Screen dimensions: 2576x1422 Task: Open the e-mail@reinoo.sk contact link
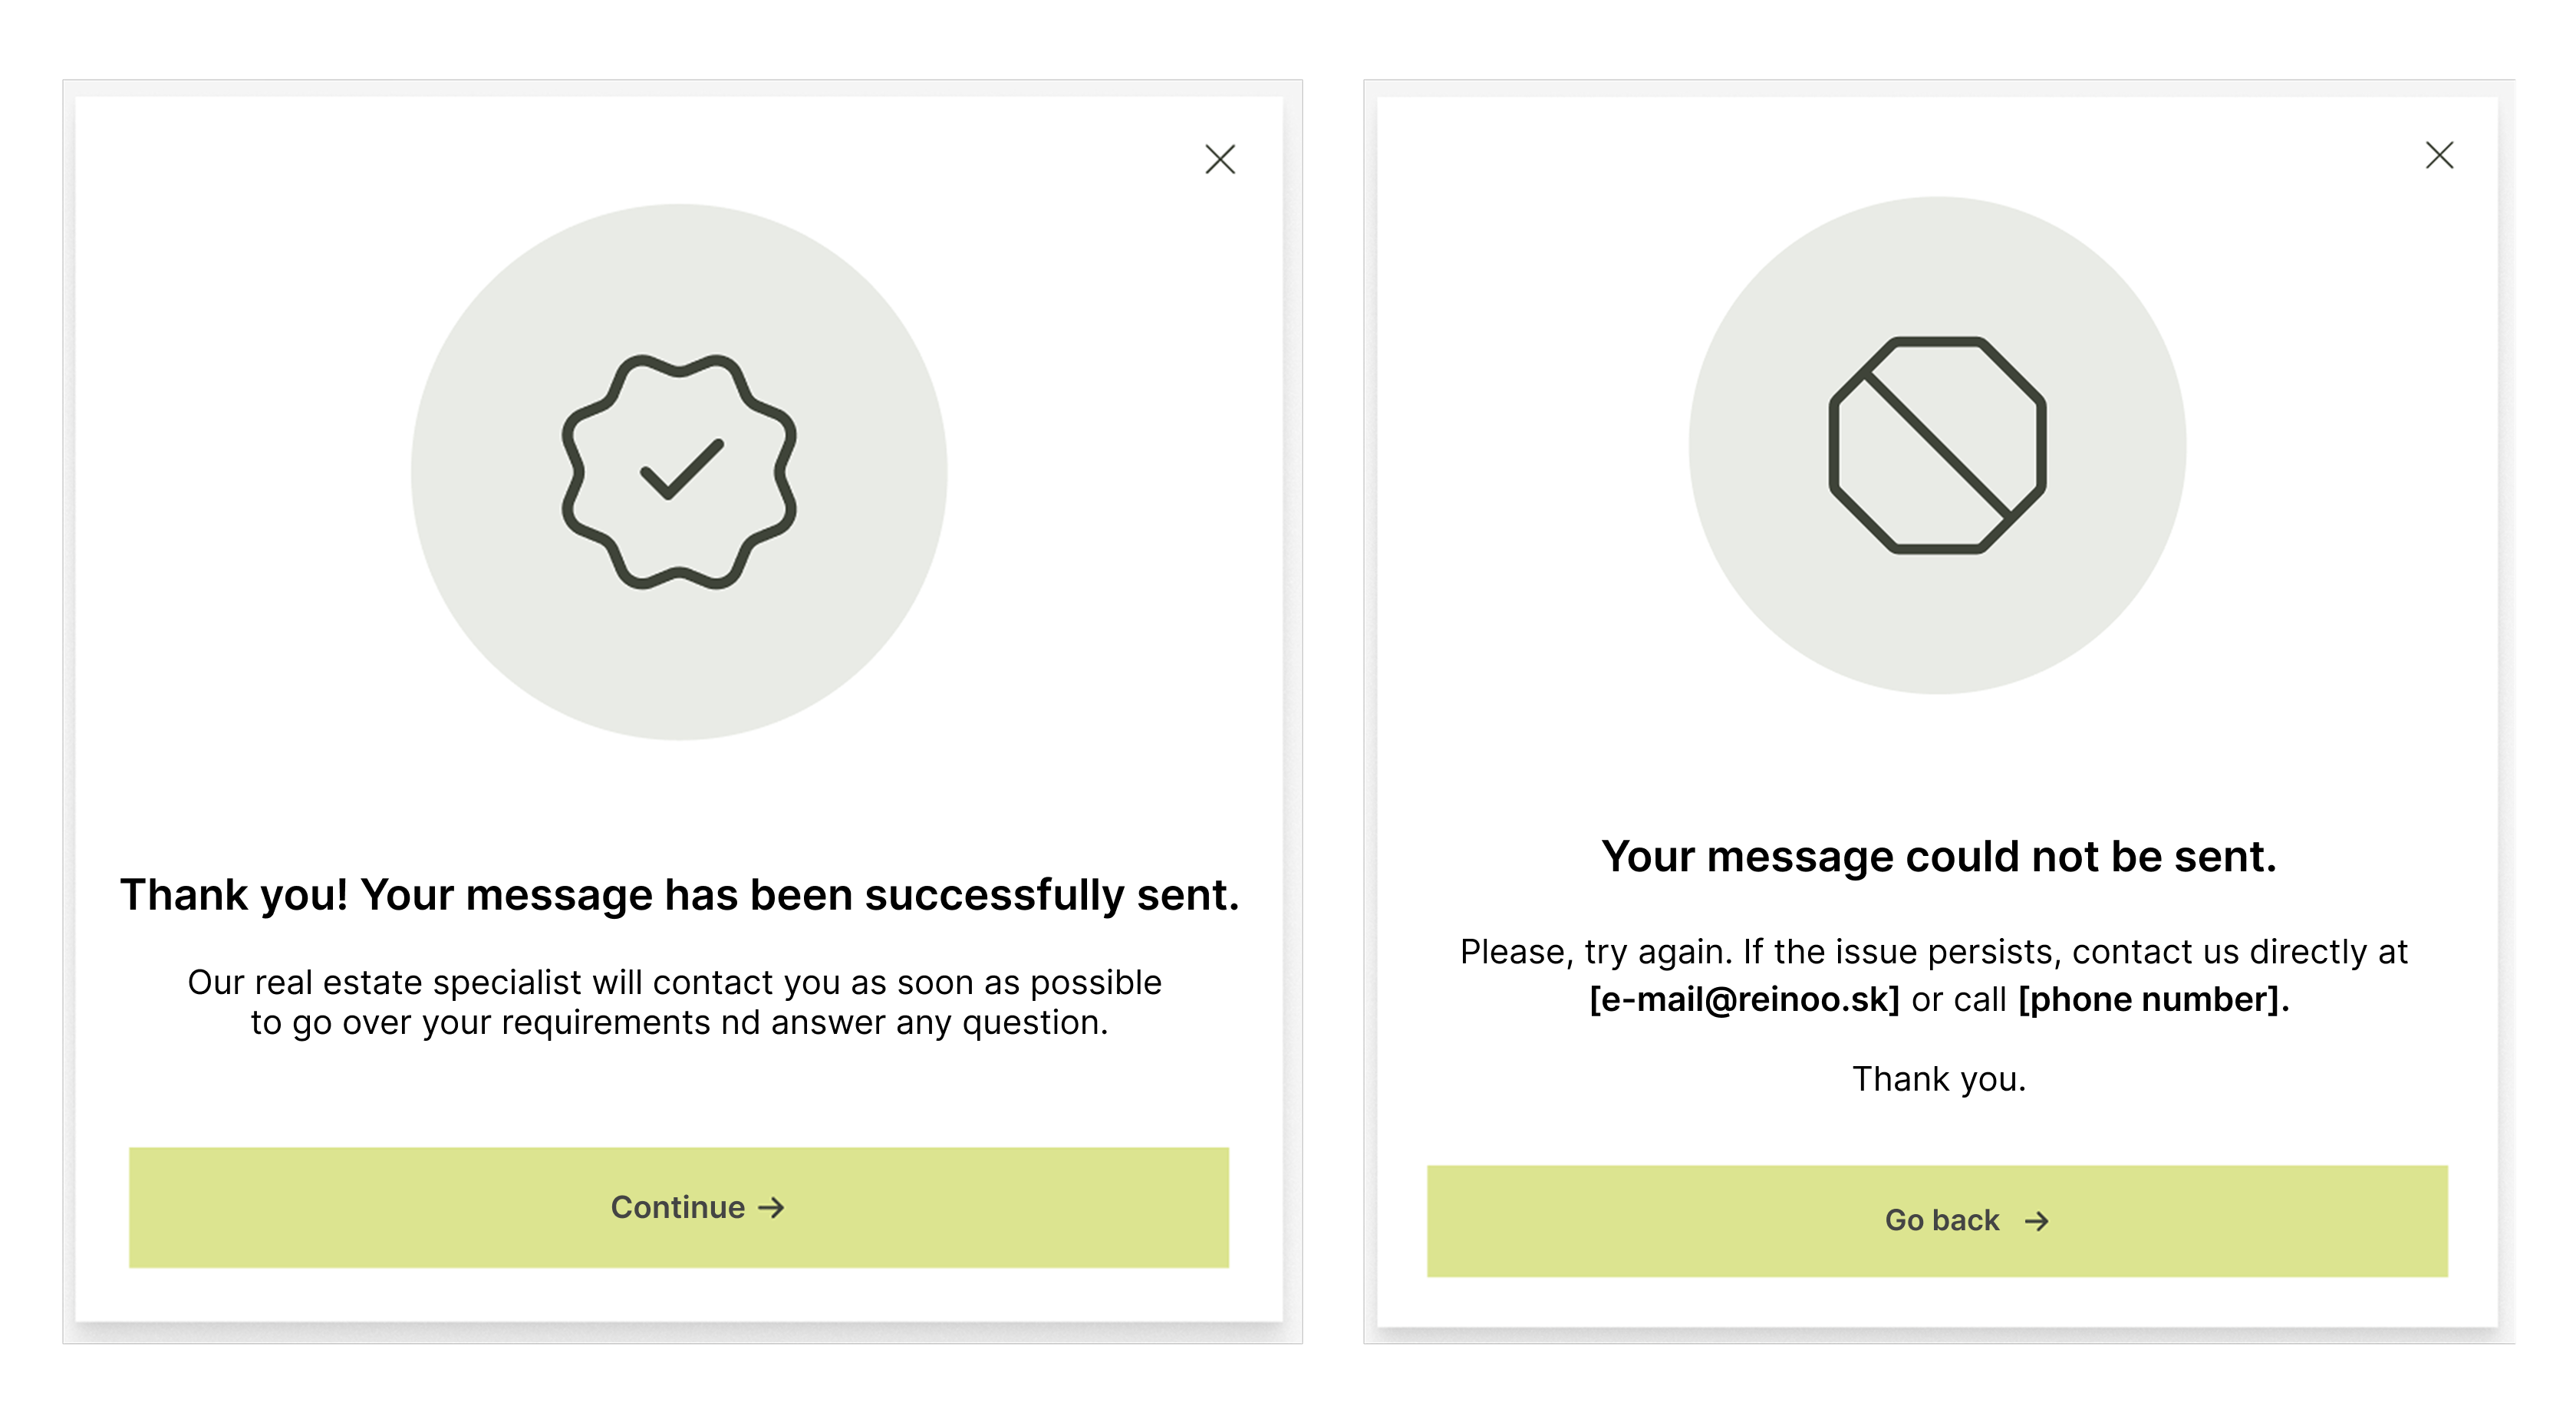tap(1744, 999)
